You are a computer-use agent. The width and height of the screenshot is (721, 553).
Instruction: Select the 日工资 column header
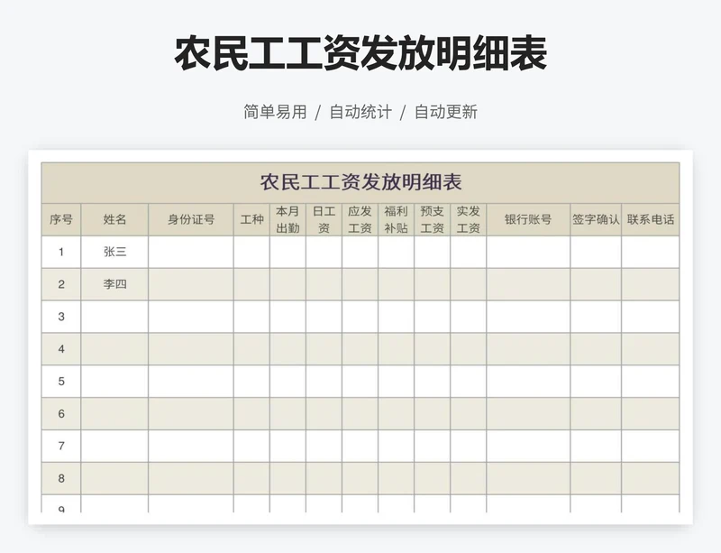pos(324,219)
